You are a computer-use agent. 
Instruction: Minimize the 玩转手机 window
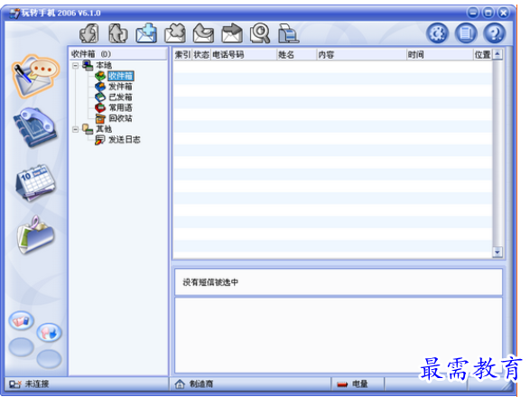pyautogui.click(x=473, y=13)
